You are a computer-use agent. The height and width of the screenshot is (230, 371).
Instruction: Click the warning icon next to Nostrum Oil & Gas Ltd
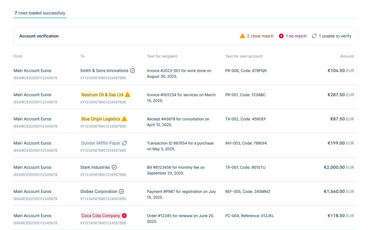(127, 95)
